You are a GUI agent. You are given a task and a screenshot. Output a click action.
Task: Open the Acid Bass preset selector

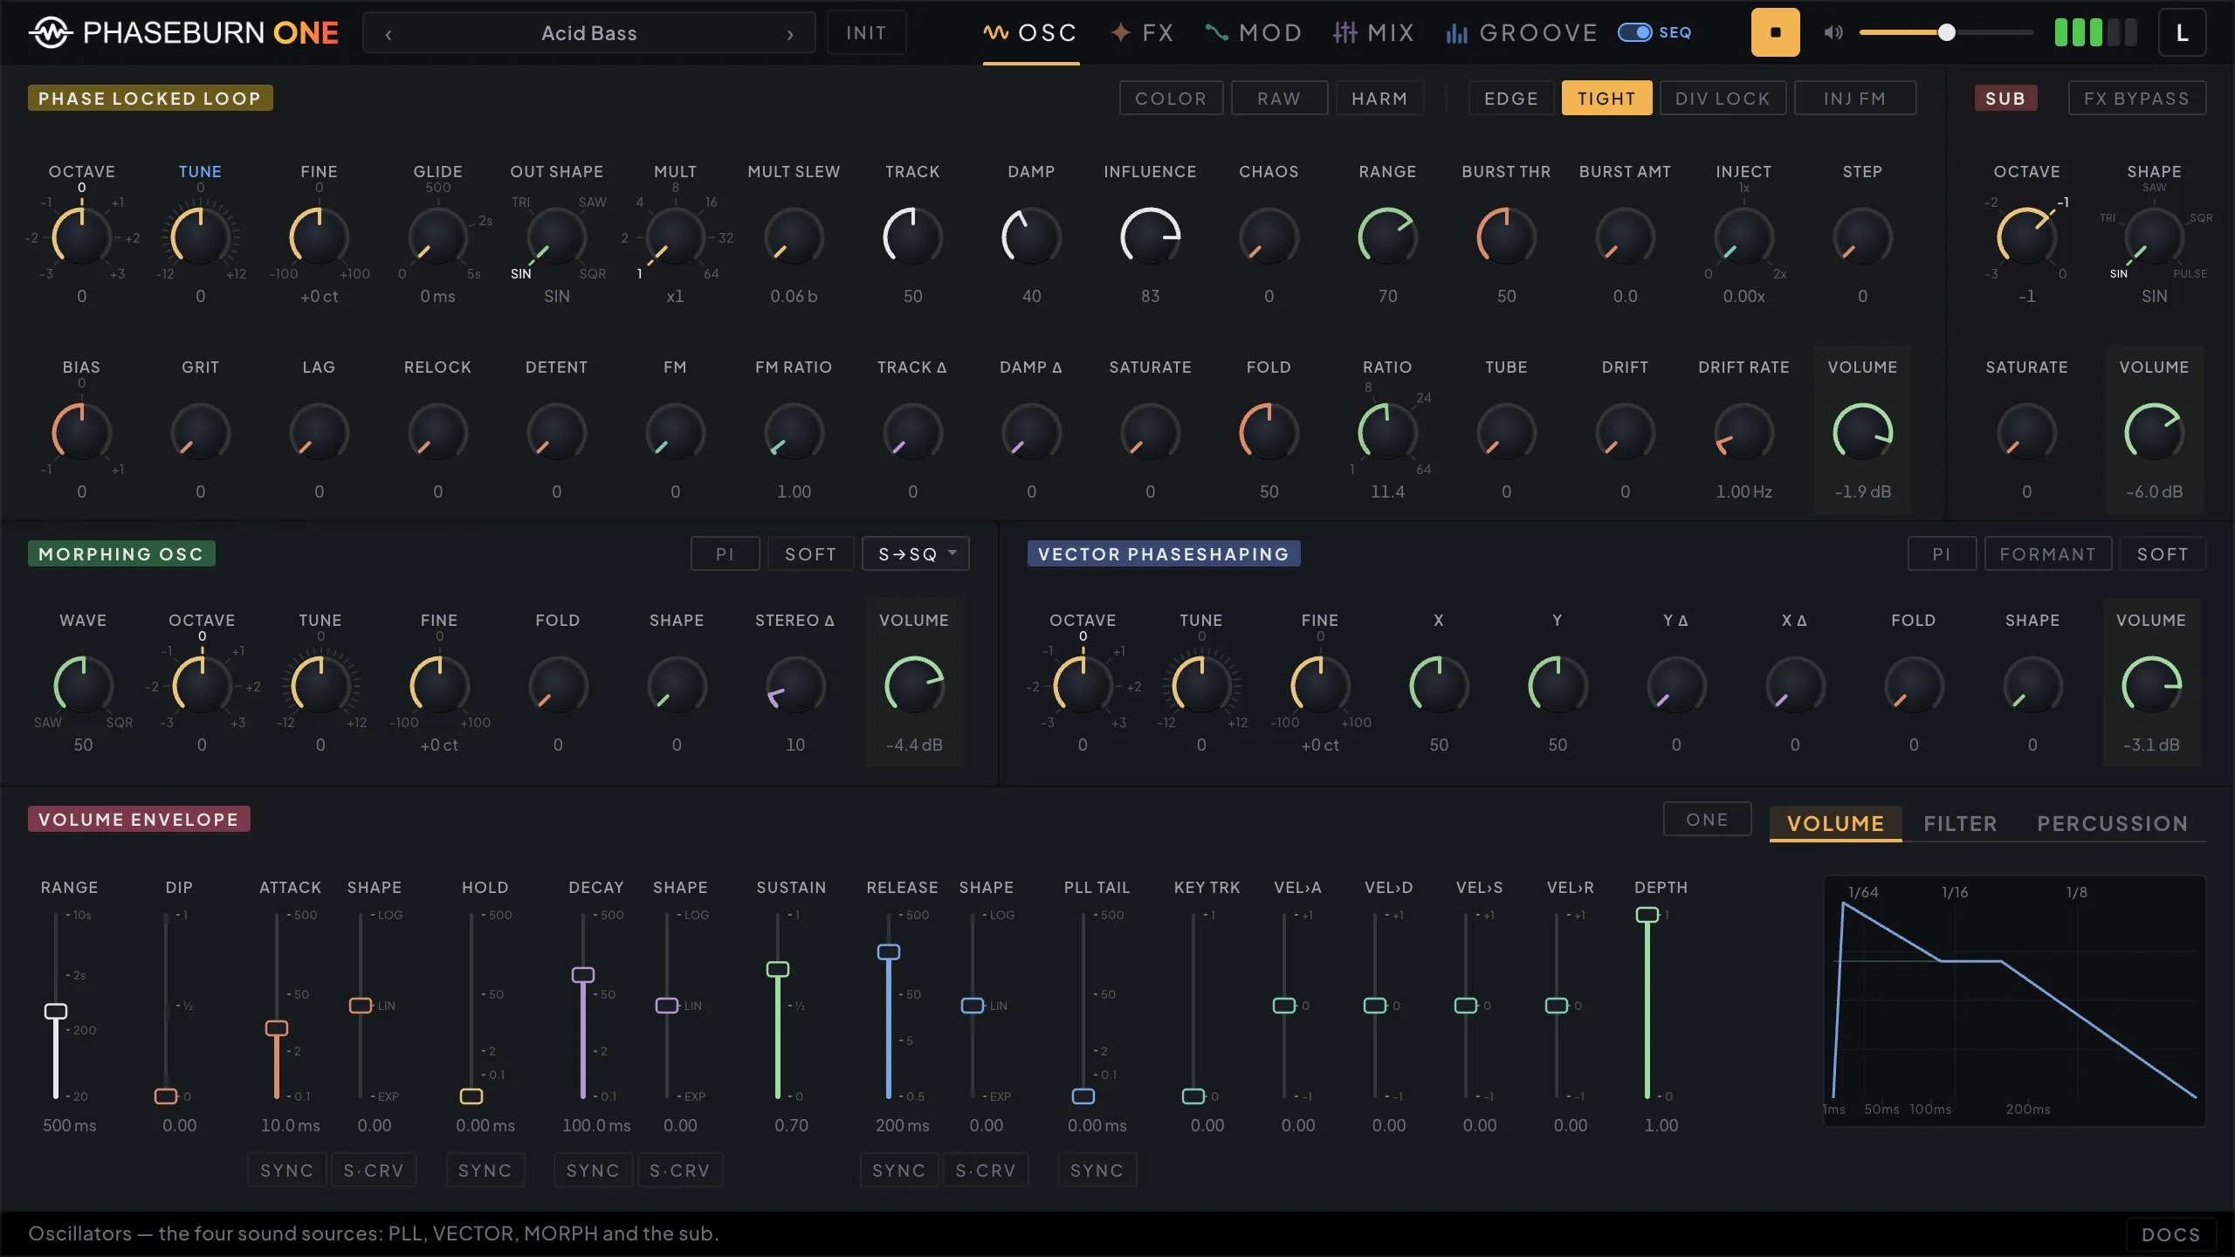pos(589,33)
